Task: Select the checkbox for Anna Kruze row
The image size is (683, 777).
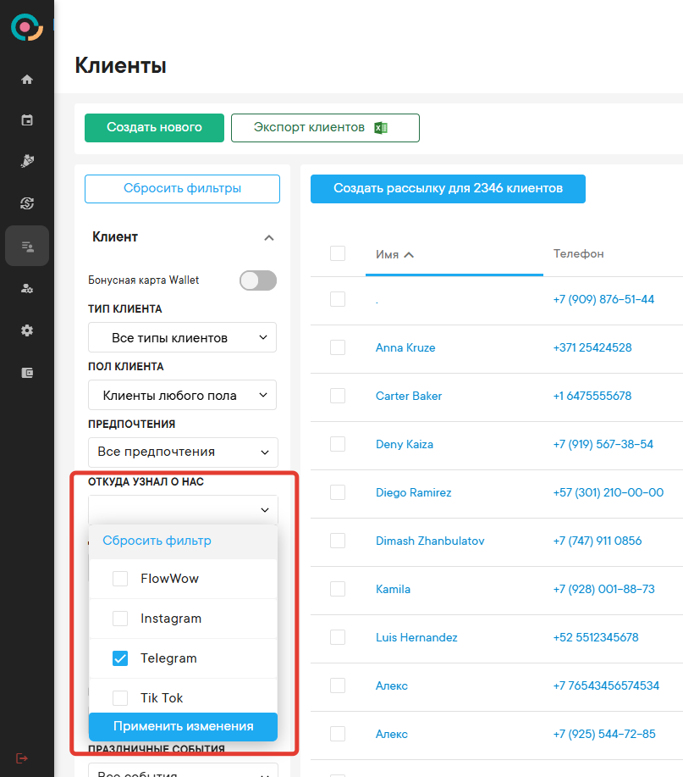Action: point(338,347)
